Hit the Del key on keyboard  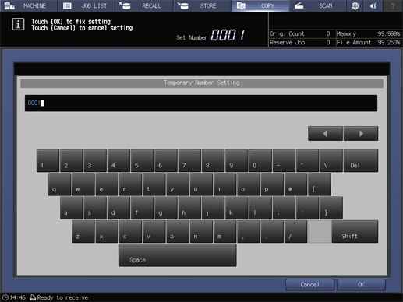[x=361, y=160]
